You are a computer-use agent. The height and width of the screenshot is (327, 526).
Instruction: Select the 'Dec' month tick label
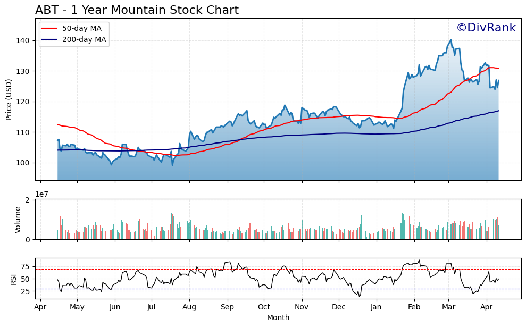coord(339,307)
